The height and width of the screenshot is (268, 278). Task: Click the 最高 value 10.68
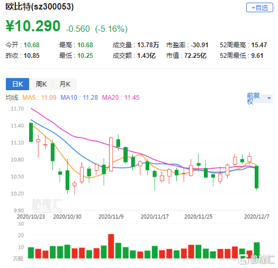click(x=85, y=45)
